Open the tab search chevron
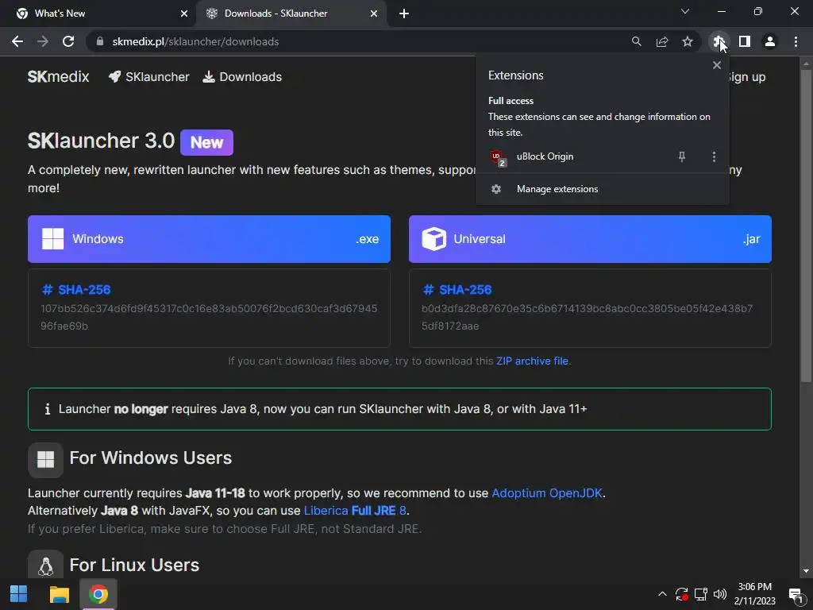813x610 pixels. (685, 11)
